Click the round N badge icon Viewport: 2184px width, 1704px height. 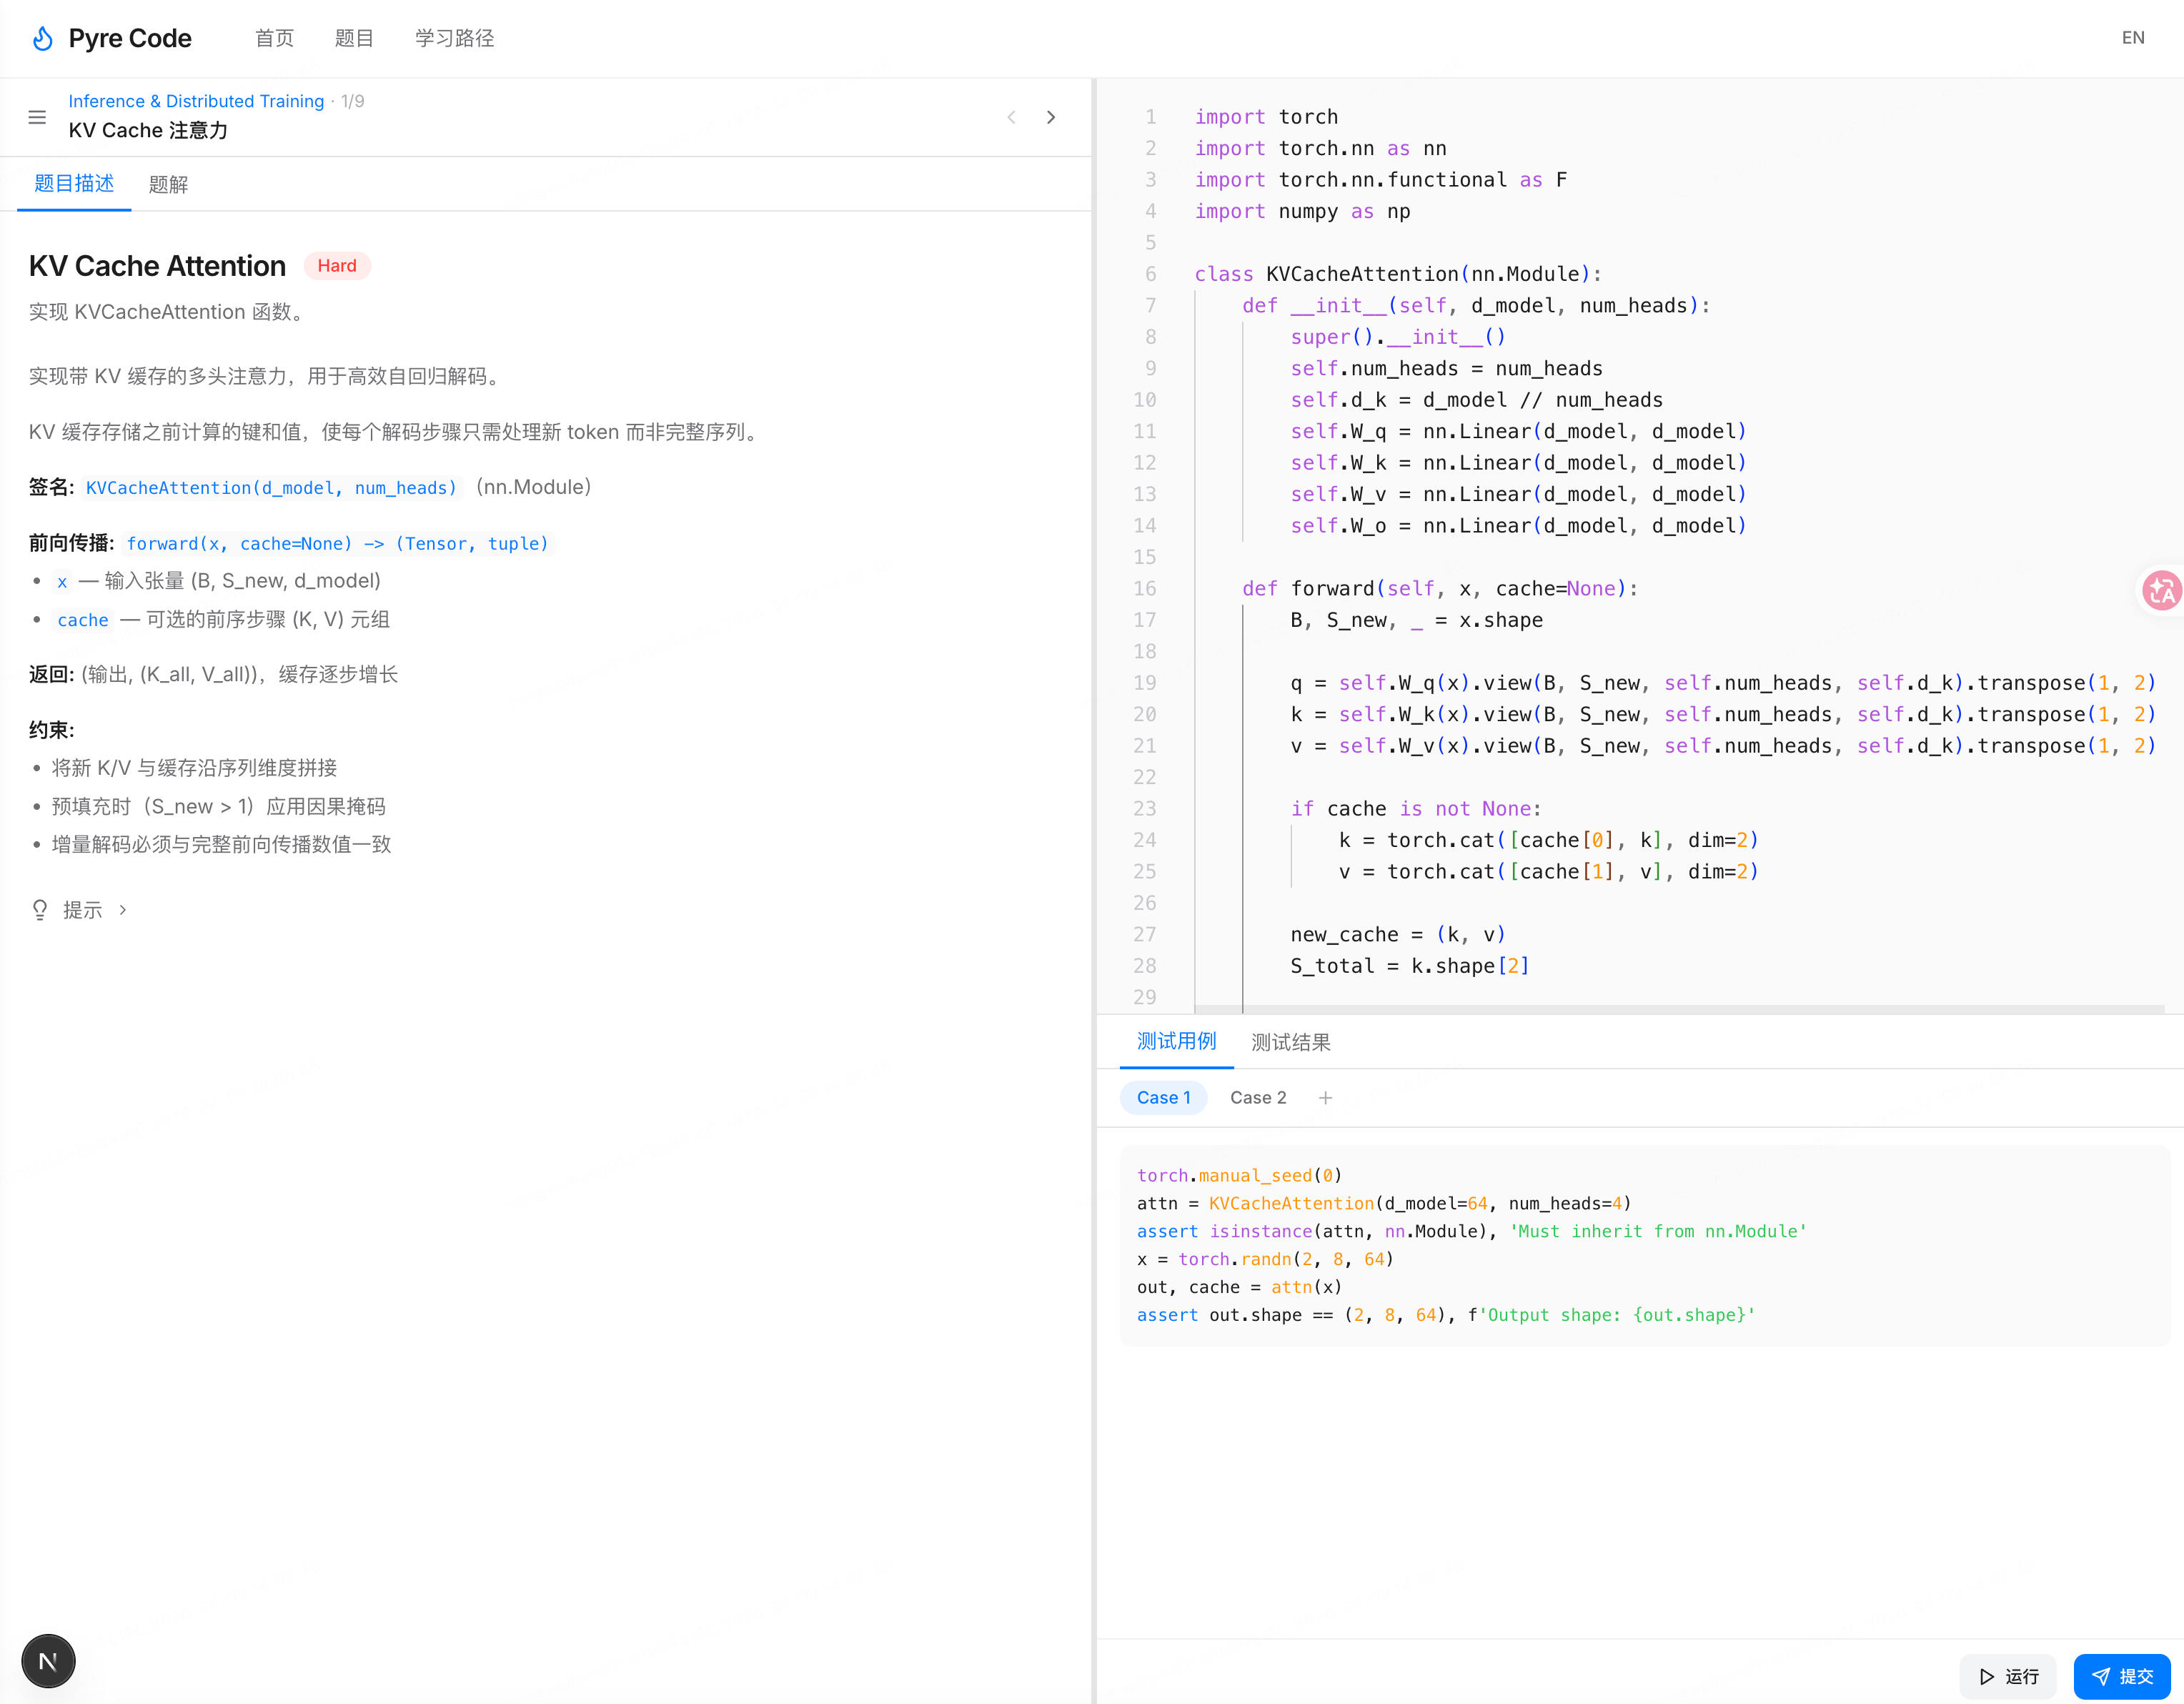point(48,1661)
